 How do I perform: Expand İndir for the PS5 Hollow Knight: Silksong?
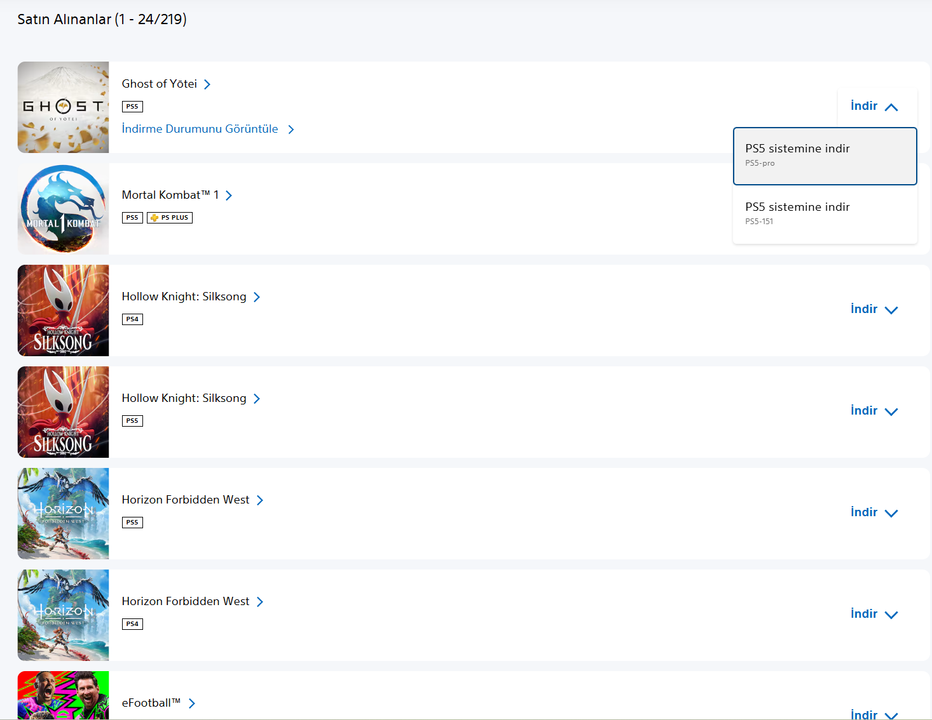pyautogui.click(x=874, y=411)
